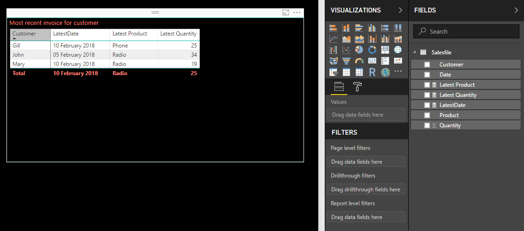This screenshot has width=524, height=231.
Task: Select the Table visualization
Action: point(346,72)
